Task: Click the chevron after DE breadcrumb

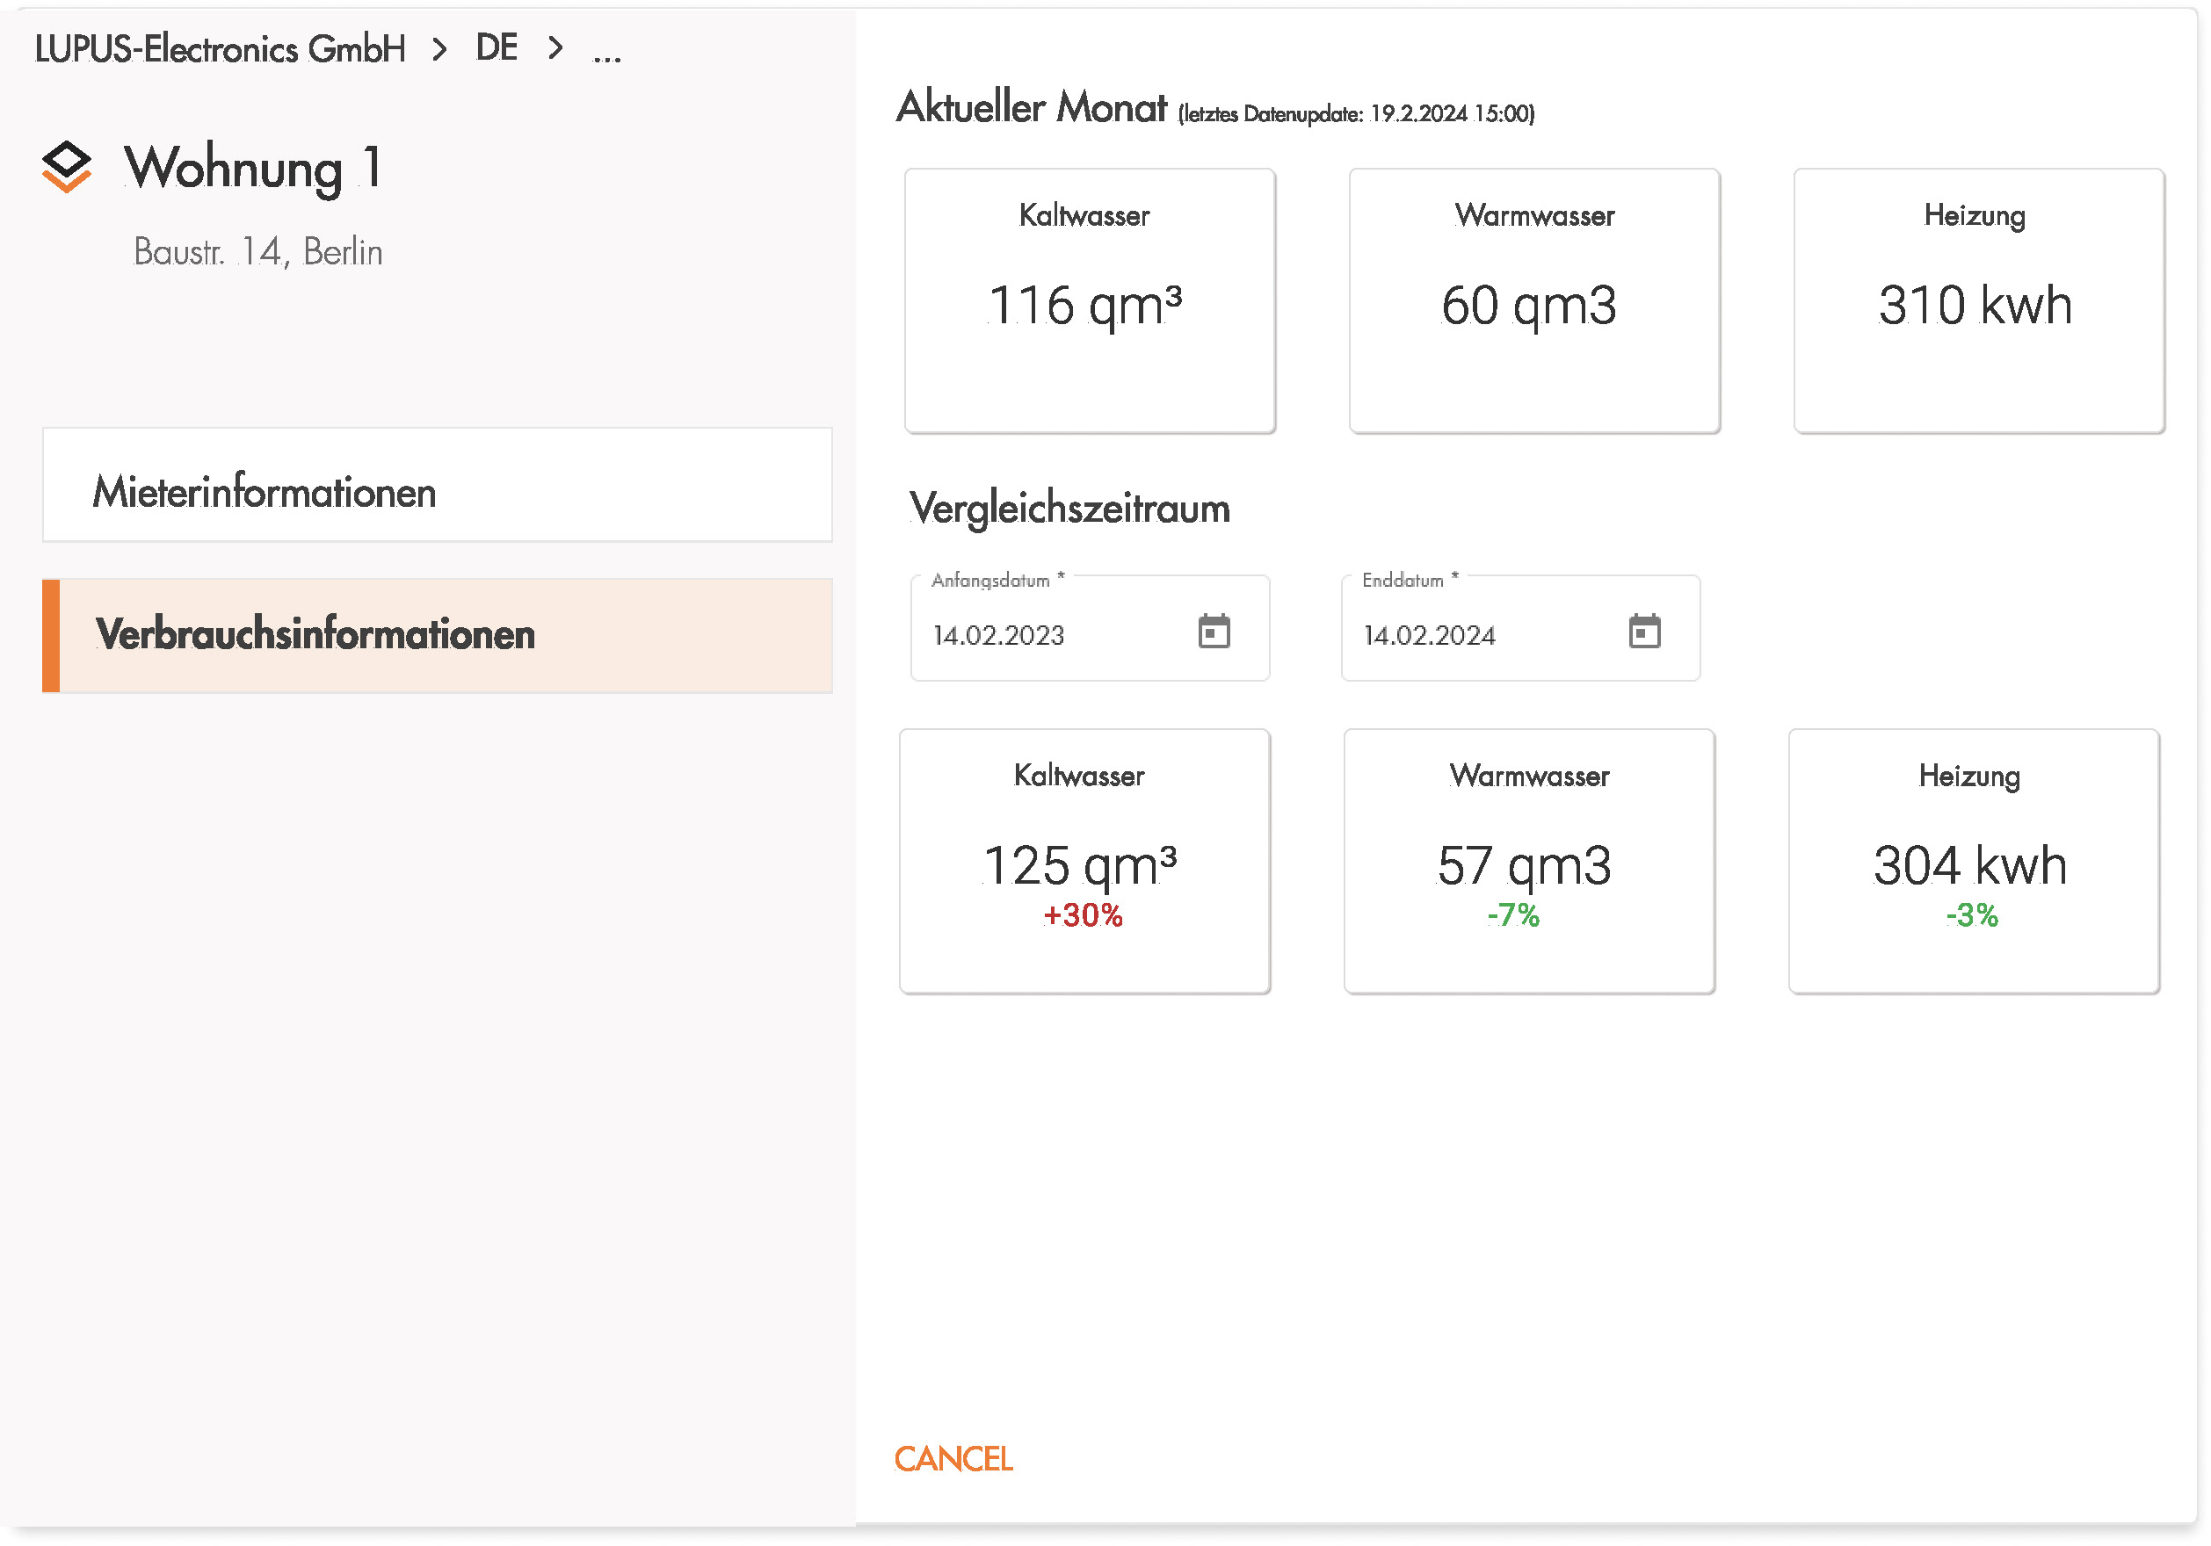Action: tap(555, 47)
